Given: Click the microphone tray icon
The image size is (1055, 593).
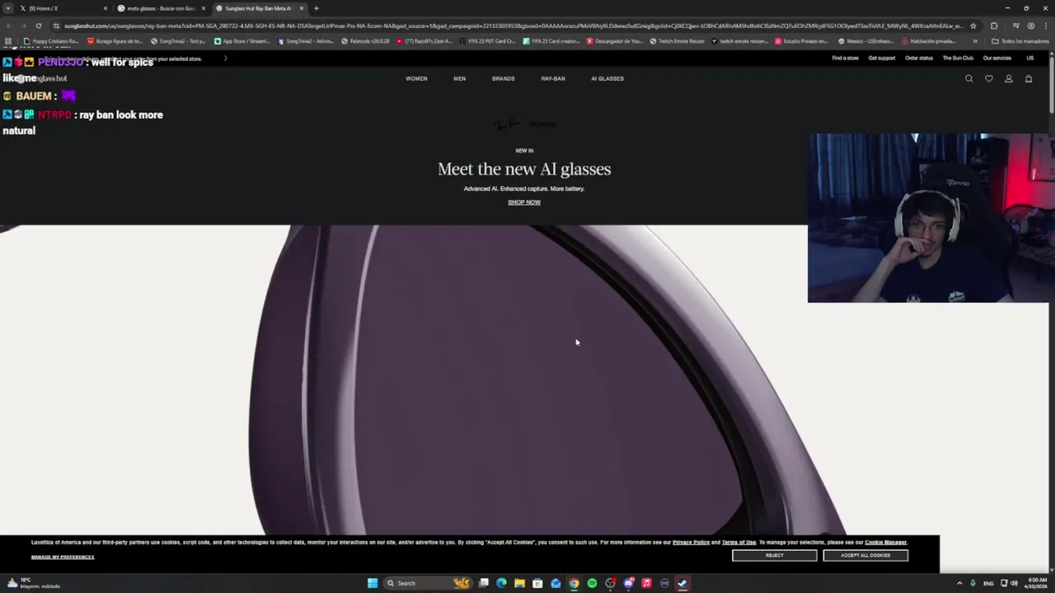Looking at the screenshot, I should (x=973, y=583).
